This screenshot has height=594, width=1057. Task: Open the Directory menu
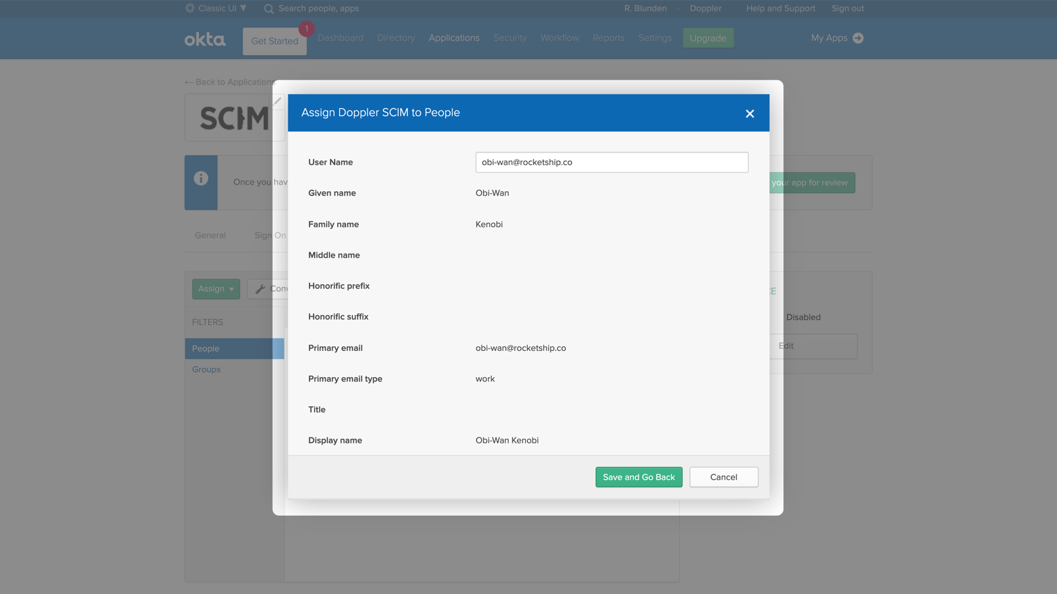(x=396, y=38)
